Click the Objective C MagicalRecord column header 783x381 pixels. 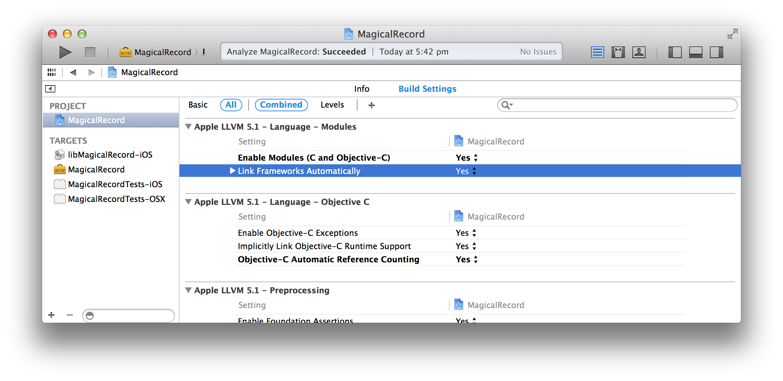pyautogui.click(x=489, y=217)
